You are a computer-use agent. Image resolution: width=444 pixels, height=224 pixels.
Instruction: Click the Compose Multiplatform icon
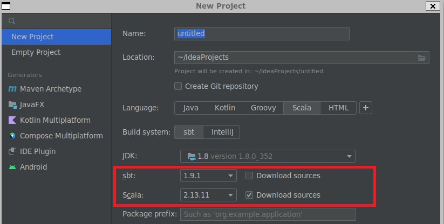click(12, 136)
